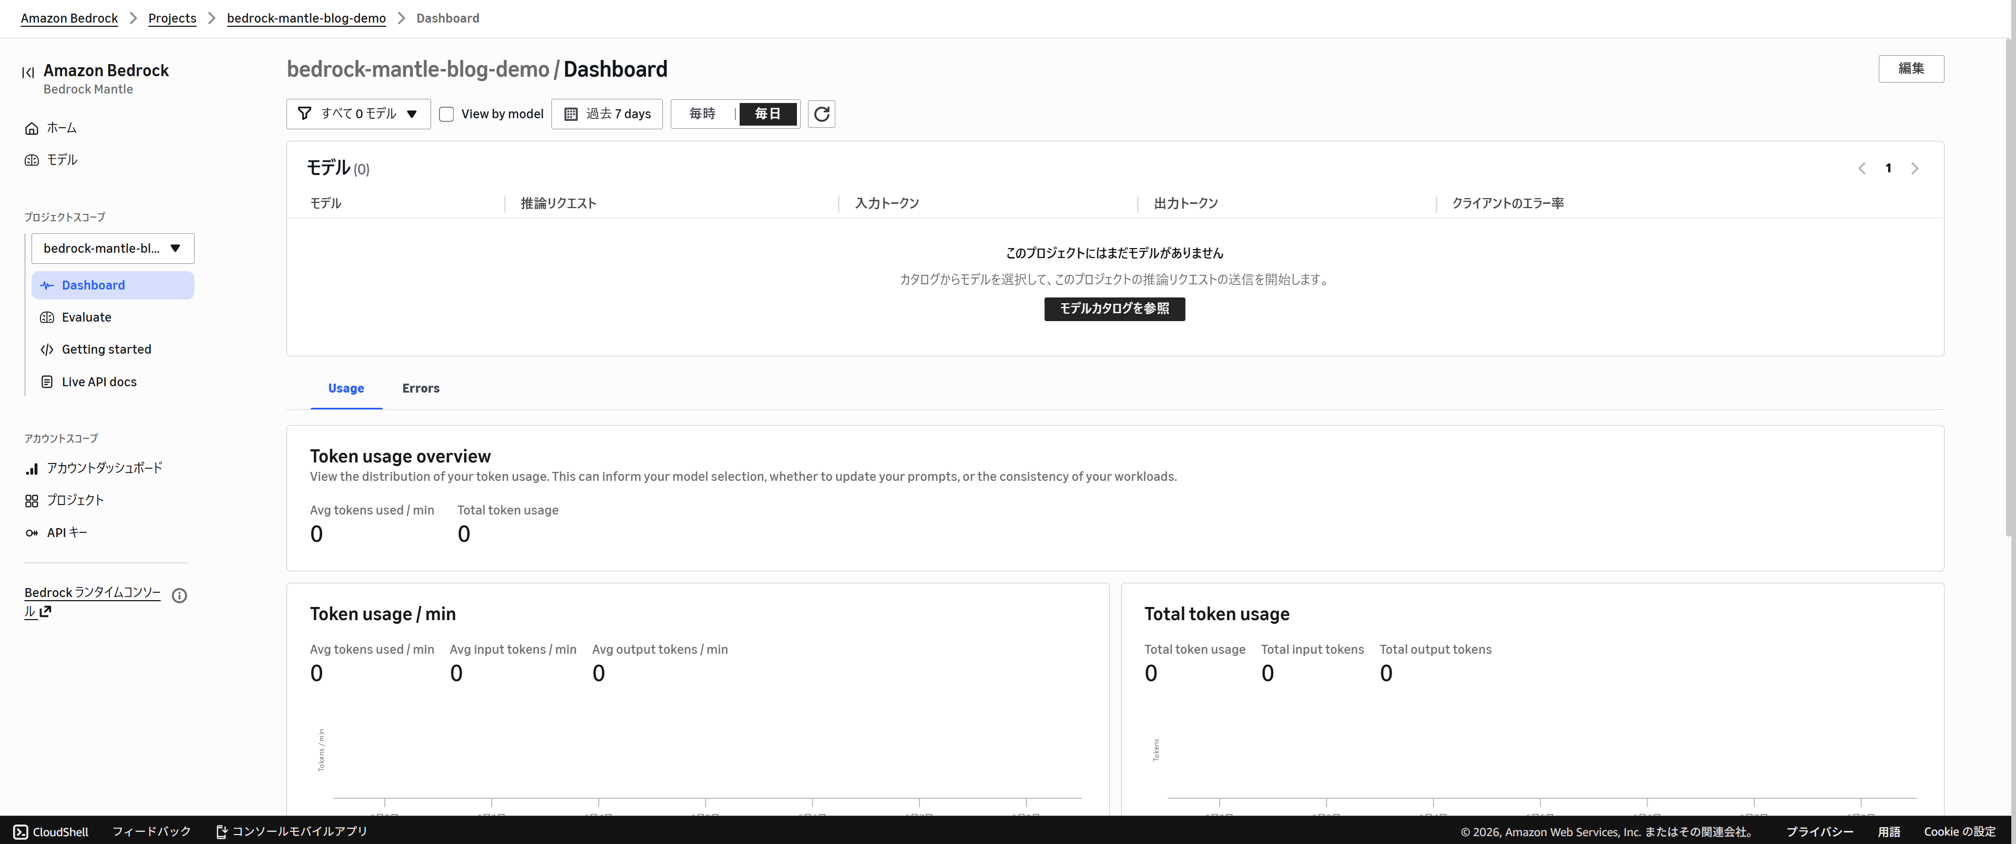
Task: Follow the bedrock-mantle-blog-demo breadcrumb link
Action: [306, 18]
